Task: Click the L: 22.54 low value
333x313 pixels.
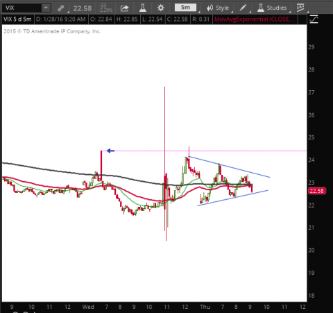Action: pos(152,19)
